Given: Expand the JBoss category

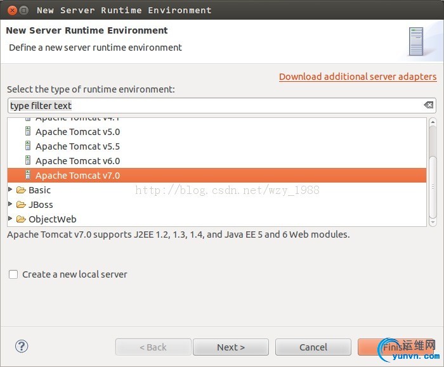Looking at the screenshot, I should coord(10,203).
